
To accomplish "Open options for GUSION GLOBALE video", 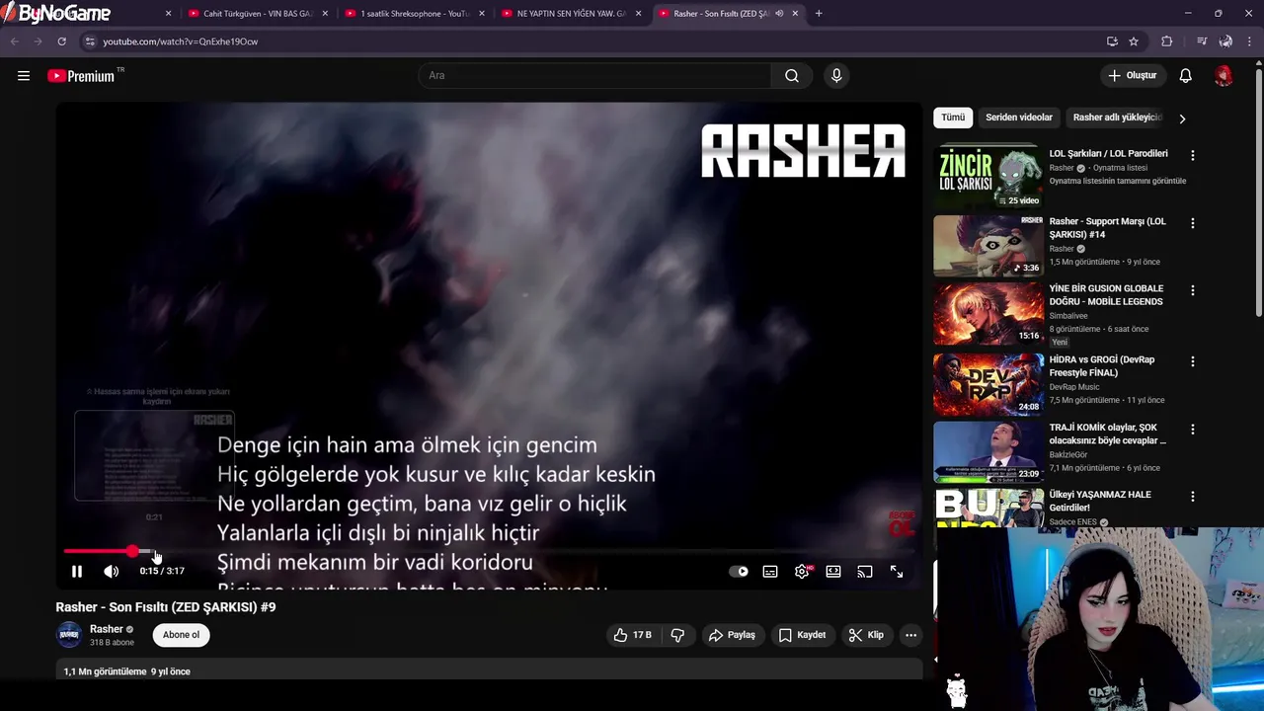I will [1192, 290].
